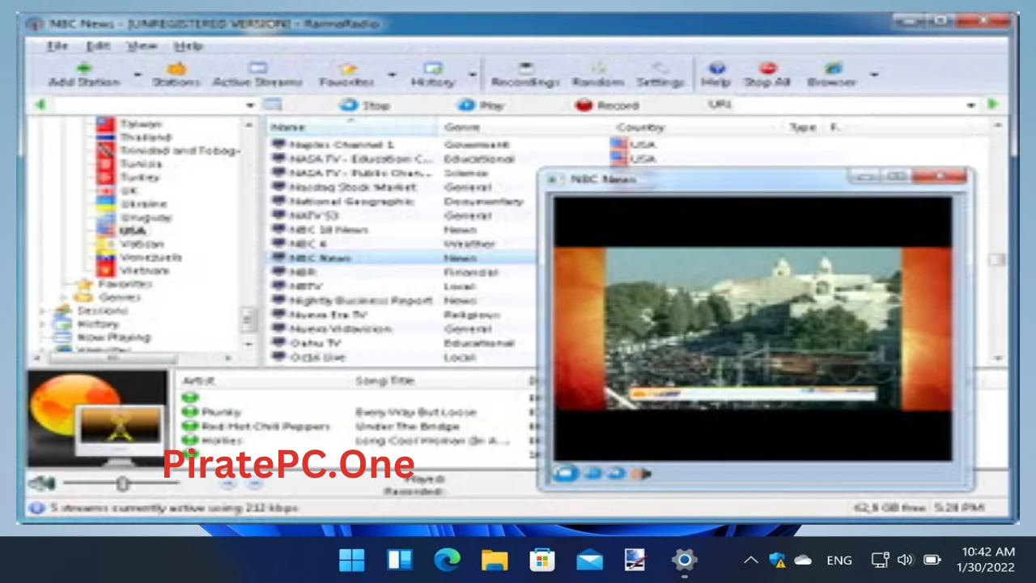
Task: Click the speaker icon in NBC News player
Action: (641, 474)
